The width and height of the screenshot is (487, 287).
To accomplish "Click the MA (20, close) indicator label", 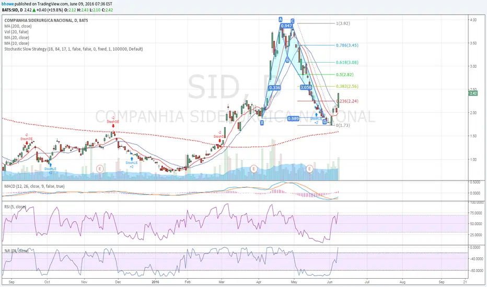I will click(x=17, y=38).
